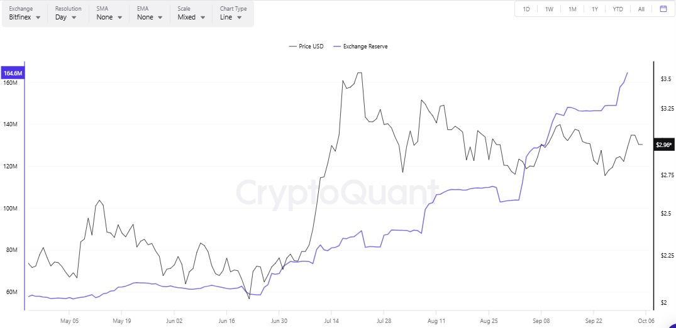Click the purple Exchange Reserve legend line

[336, 46]
